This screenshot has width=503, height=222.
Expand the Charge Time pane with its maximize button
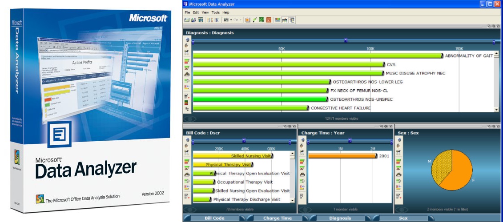(386, 127)
